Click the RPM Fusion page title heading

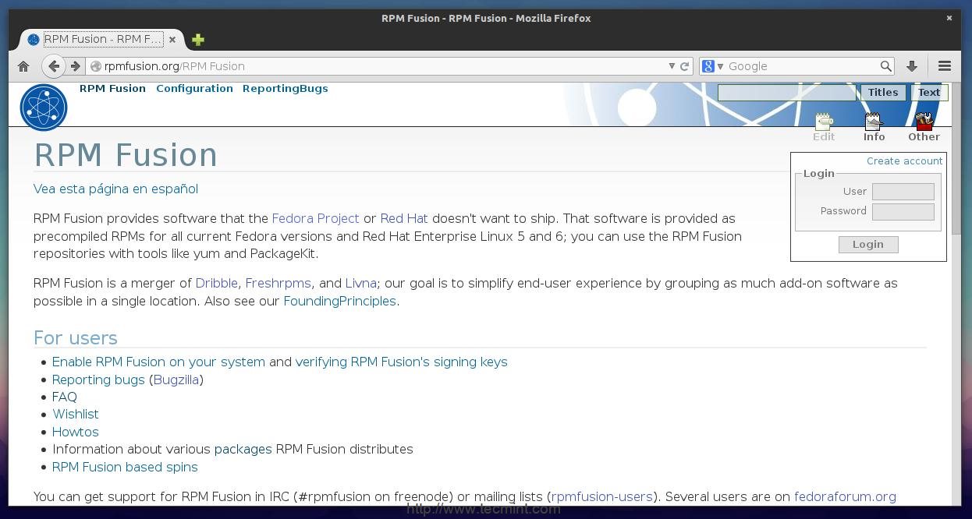126,155
